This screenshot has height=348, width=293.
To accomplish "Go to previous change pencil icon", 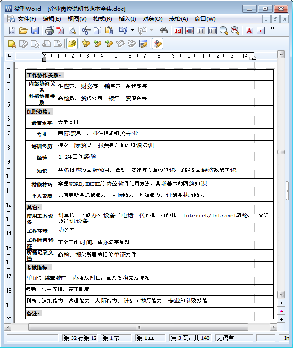I will [97, 44].
